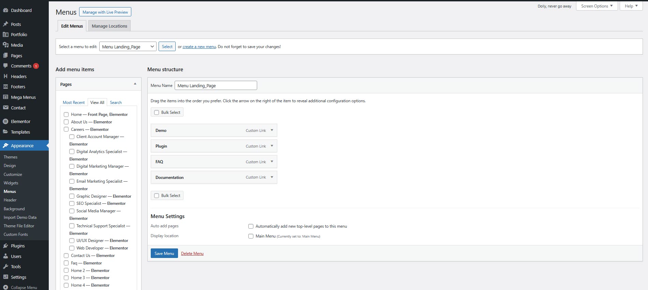The image size is (648, 290).
Task: Click the Menu Name text field
Action: 216,86
